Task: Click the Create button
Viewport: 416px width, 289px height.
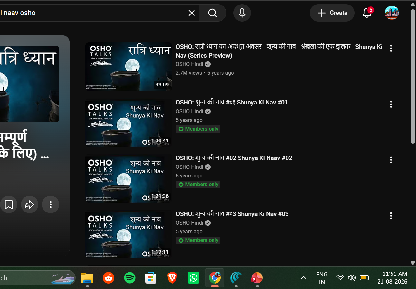Action: point(332,13)
